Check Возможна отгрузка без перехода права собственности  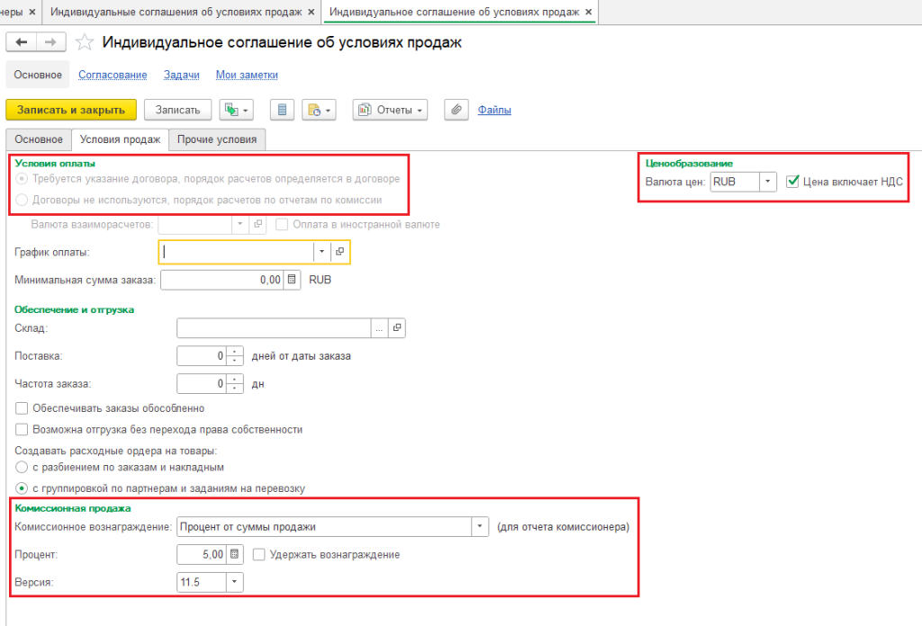(22, 429)
